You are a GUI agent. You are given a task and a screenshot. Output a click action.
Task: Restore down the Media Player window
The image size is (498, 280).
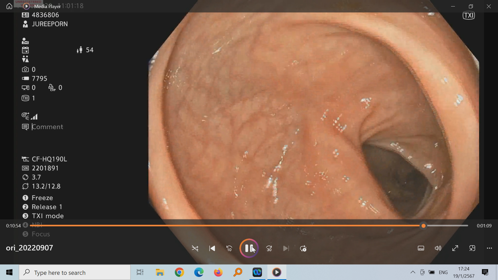tap(471, 6)
